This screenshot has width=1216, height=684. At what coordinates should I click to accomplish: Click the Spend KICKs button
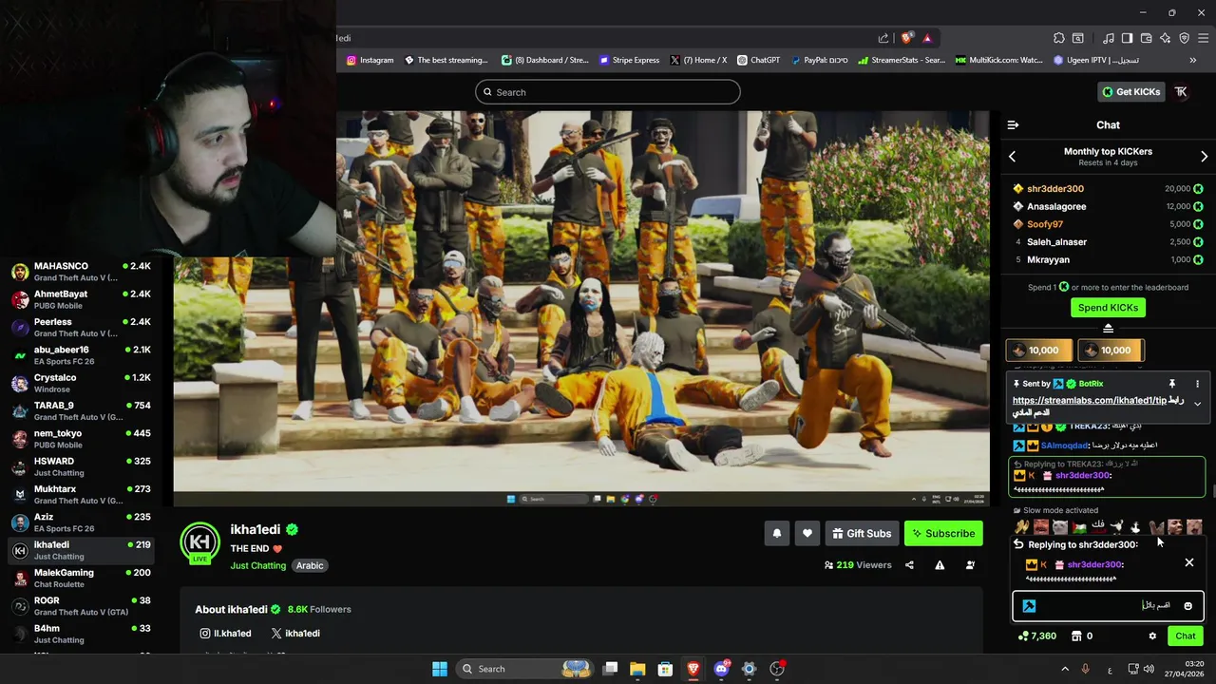1108,308
